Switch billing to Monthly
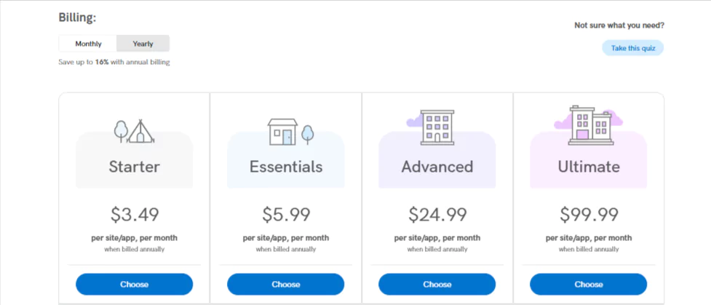Viewport: 711px width, 305px height. [88, 44]
